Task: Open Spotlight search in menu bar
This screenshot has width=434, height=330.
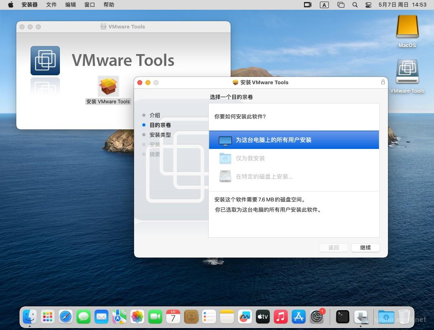Action: (x=355, y=5)
